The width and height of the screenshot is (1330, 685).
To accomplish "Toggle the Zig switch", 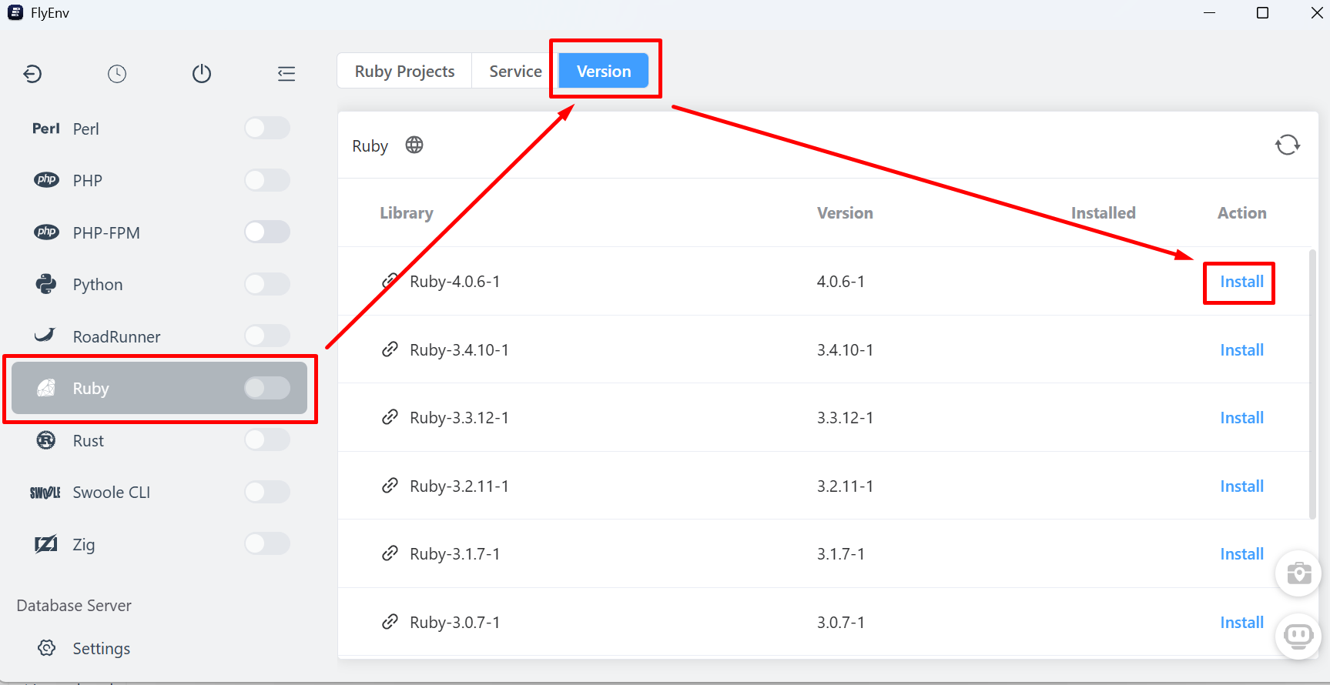I will pos(267,543).
